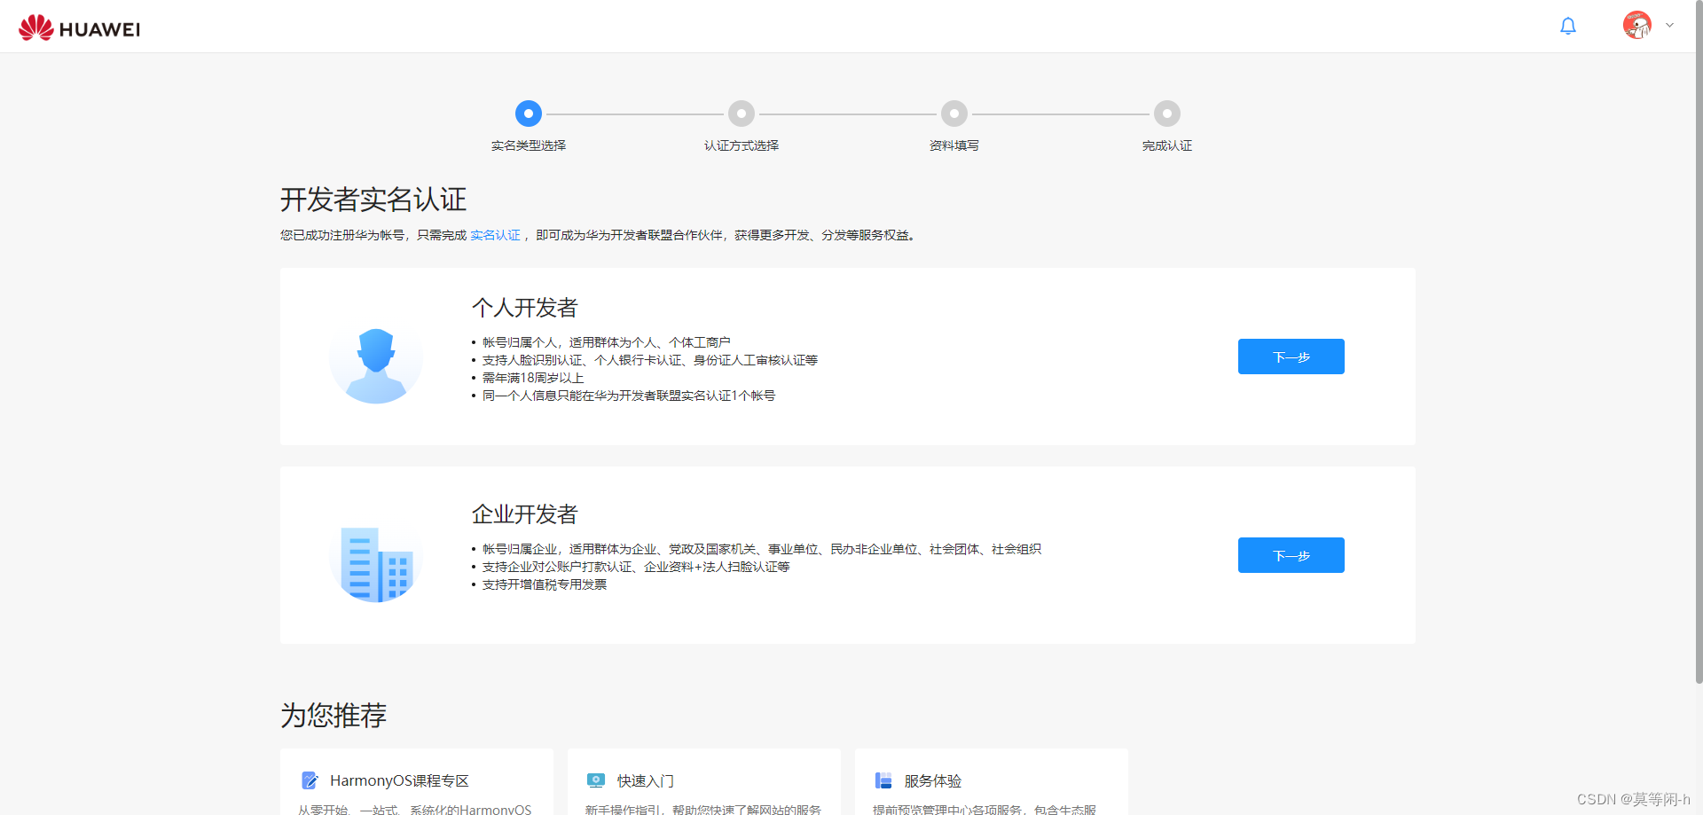Click the 认证方式选择 step label
Image resolution: width=1703 pixels, height=815 pixels.
pyautogui.click(x=742, y=145)
